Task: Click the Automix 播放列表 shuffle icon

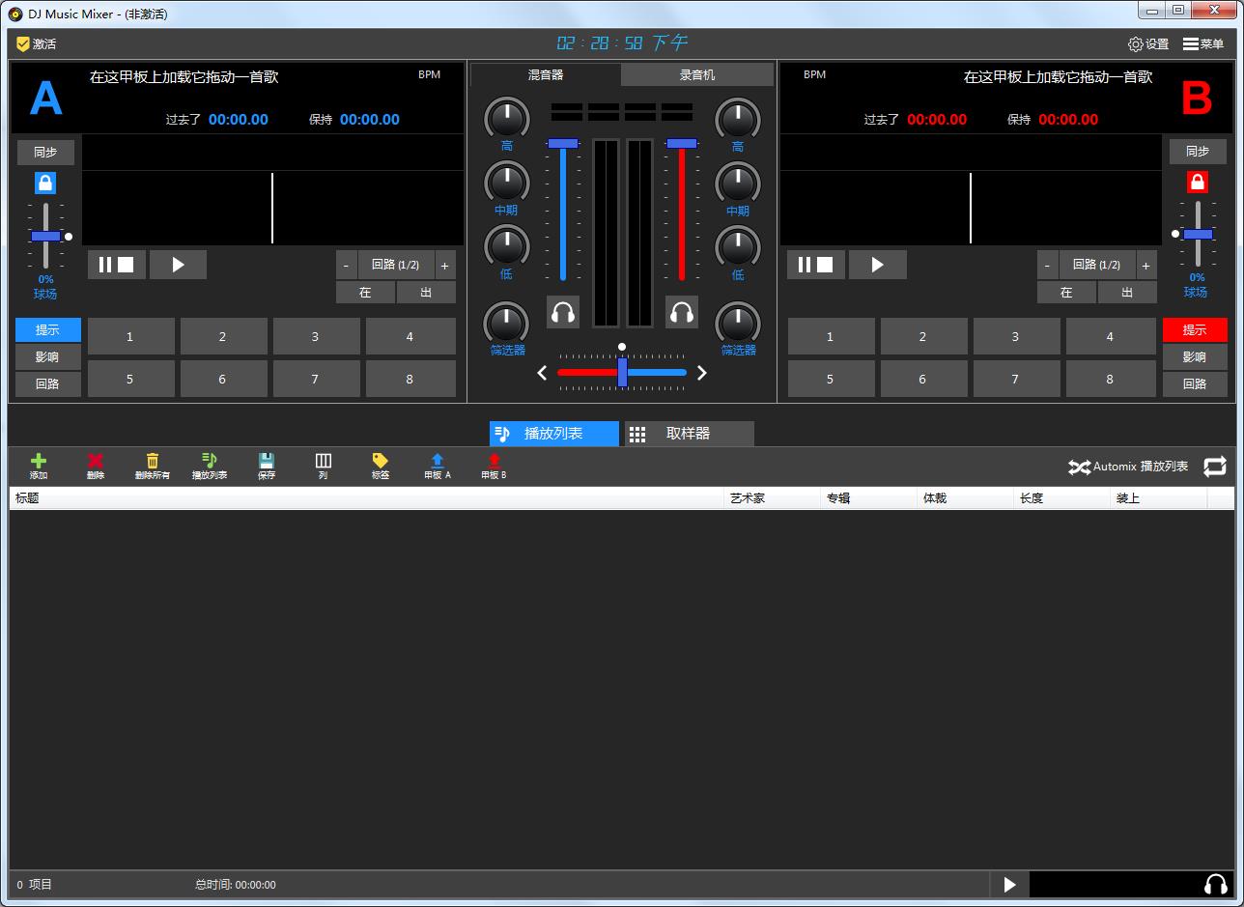Action: pos(1081,467)
